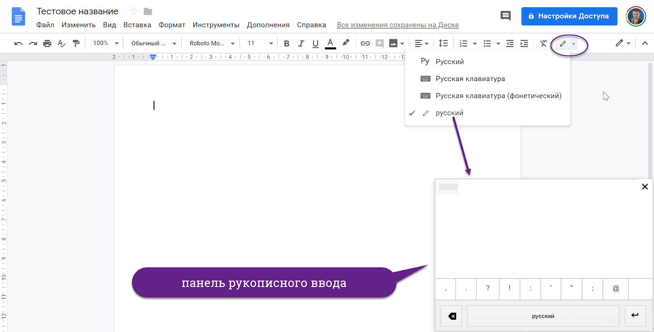
Task: Open the font size 11 dropdown
Action: [x=260, y=43]
